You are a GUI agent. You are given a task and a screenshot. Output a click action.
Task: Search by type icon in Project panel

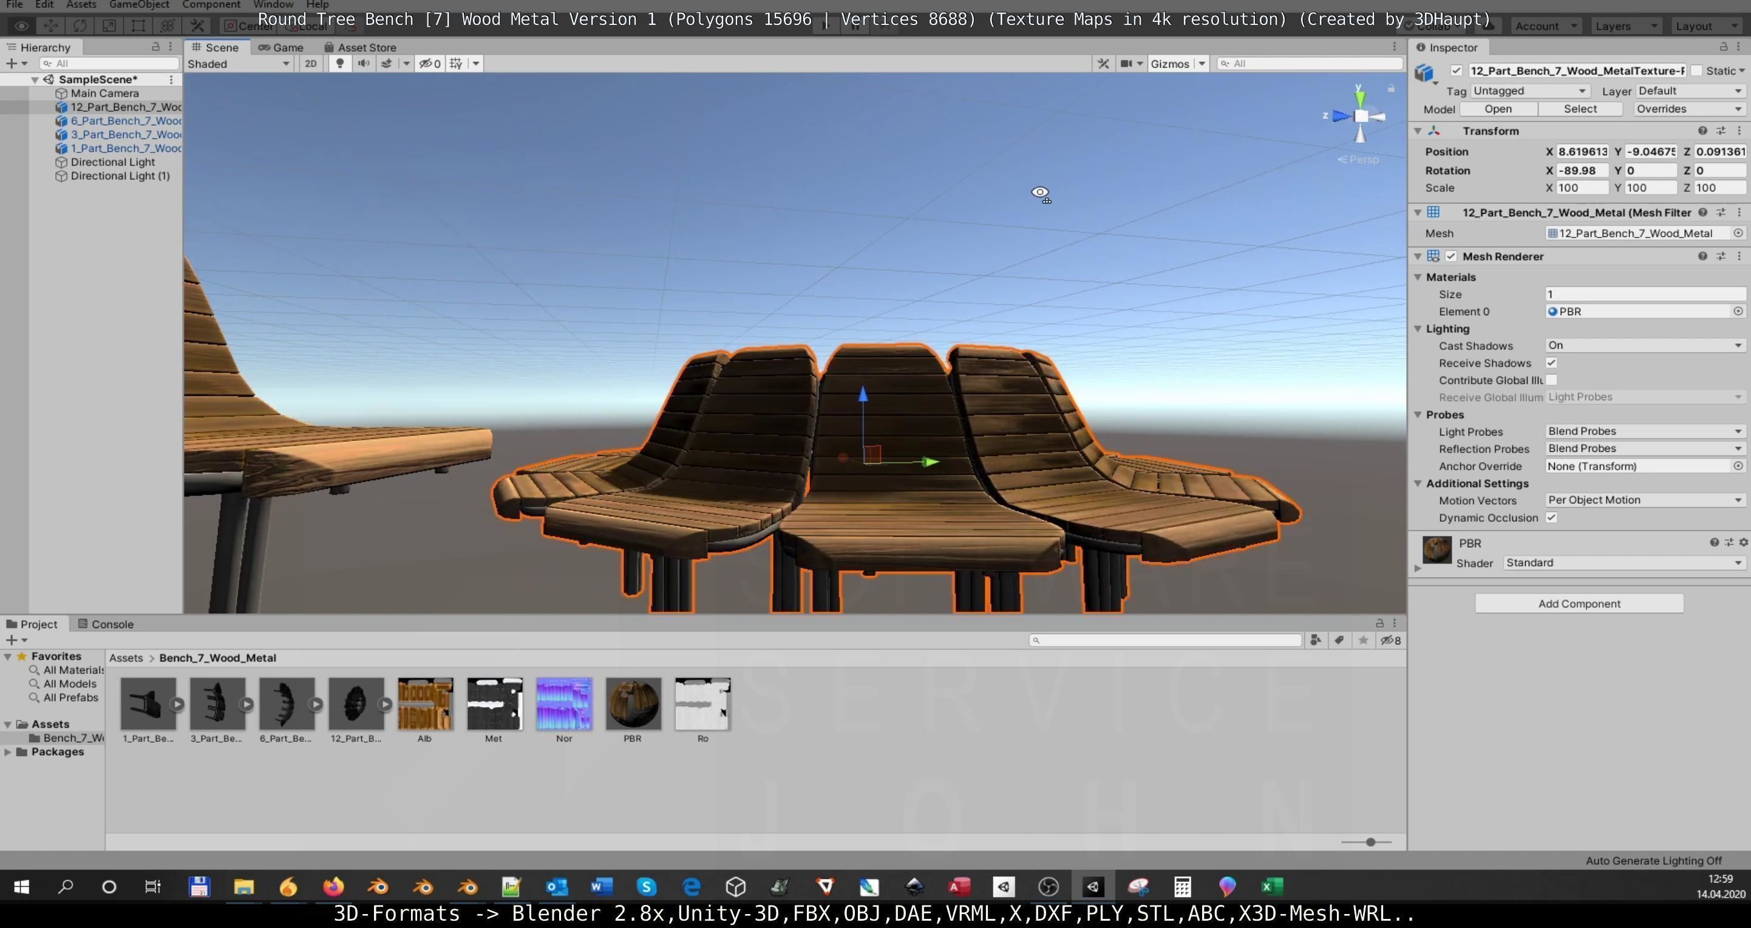[x=1315, y=640]
